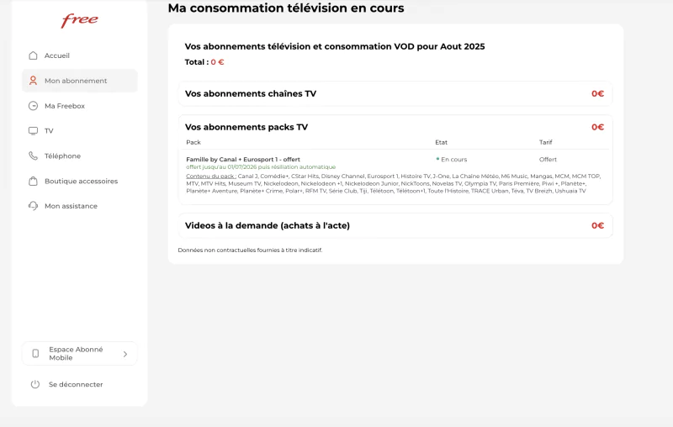
Task: Go to Boutique accessoires menu entry
Action: point(80,181)
